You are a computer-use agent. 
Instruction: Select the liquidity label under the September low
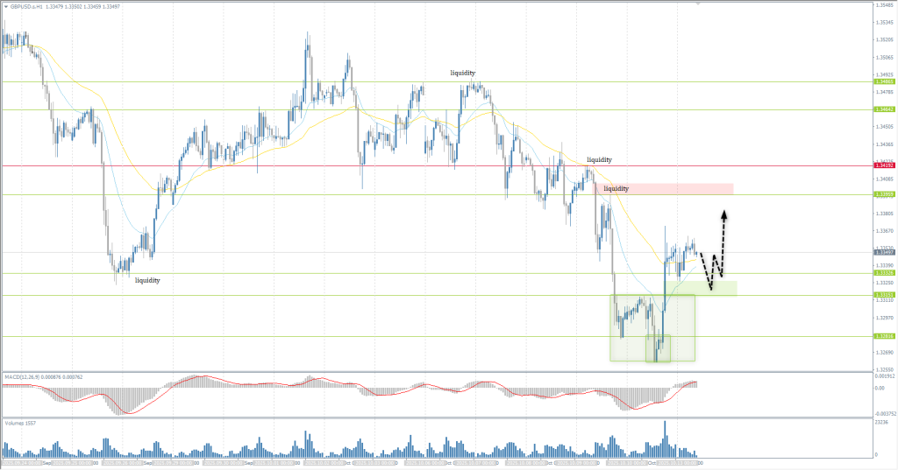(147, 280)
